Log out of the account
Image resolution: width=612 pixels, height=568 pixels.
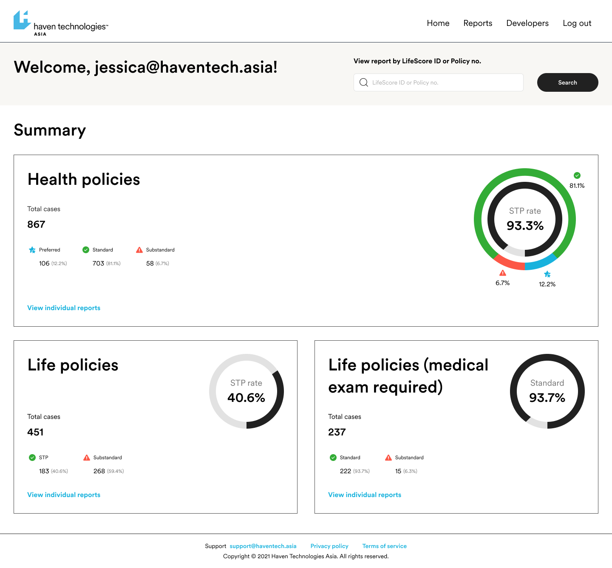coord(577,23)
